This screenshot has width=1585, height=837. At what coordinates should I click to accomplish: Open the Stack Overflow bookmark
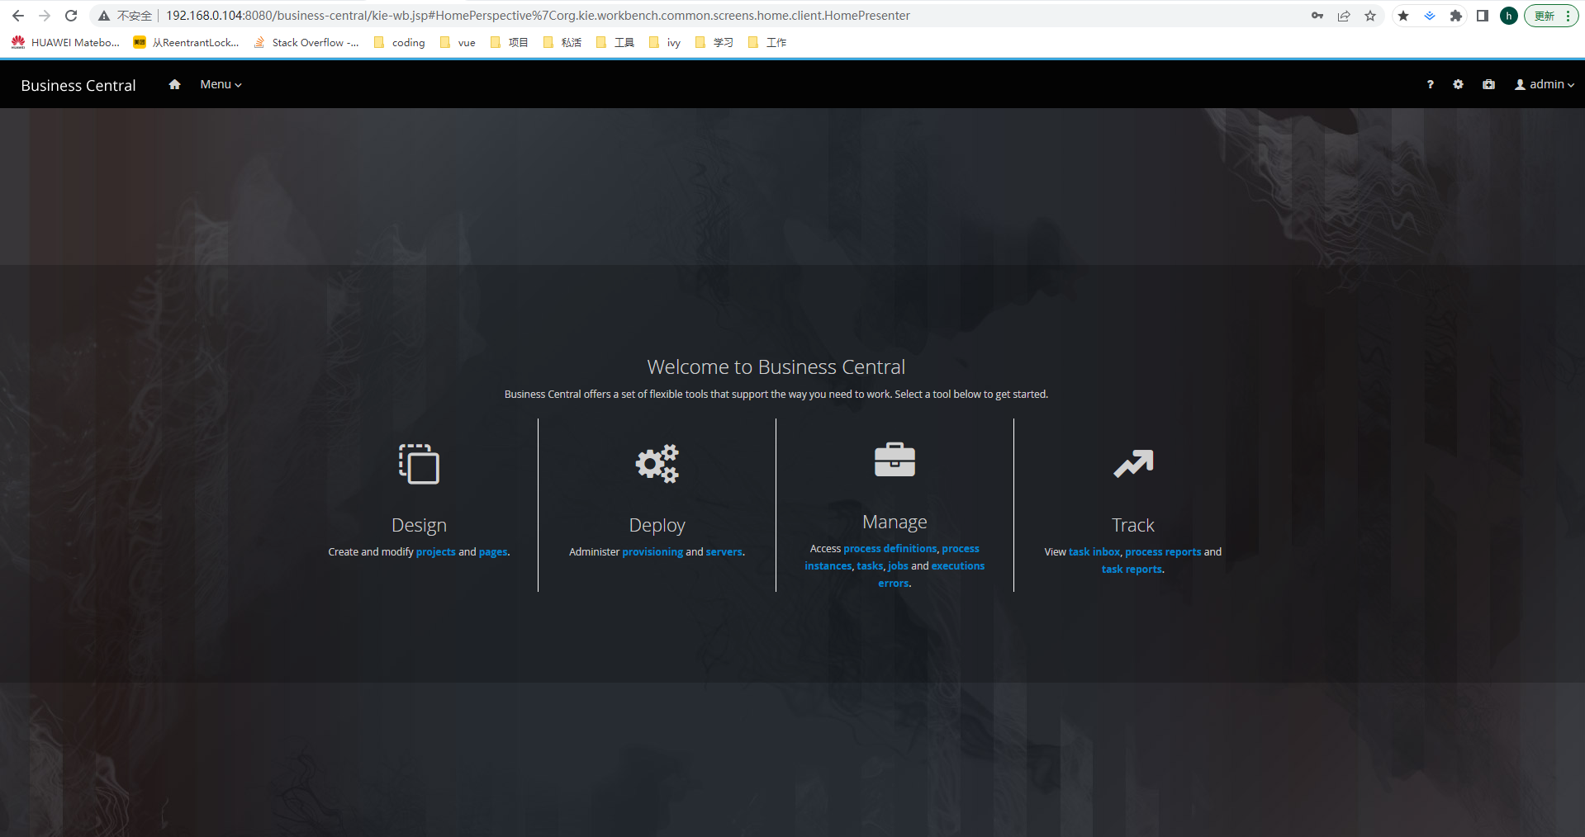click(x=306, y=43)
